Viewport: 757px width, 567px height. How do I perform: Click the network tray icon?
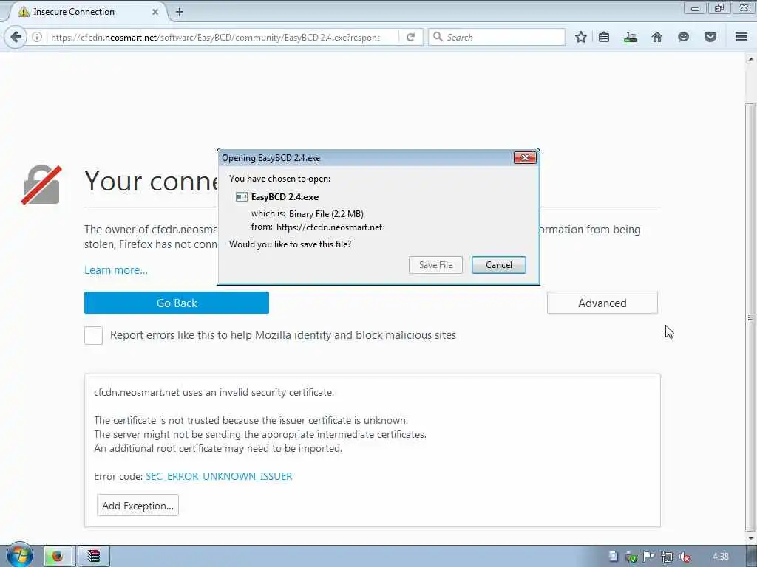667,557
